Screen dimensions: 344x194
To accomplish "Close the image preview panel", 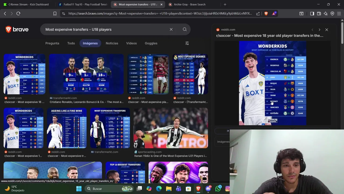I will [x=327, y=30].
